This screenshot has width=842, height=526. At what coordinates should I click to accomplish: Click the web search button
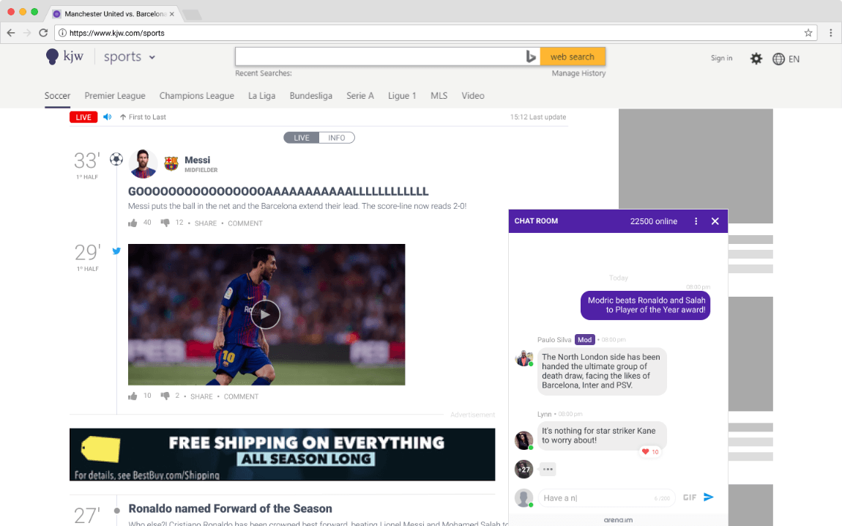573,56
